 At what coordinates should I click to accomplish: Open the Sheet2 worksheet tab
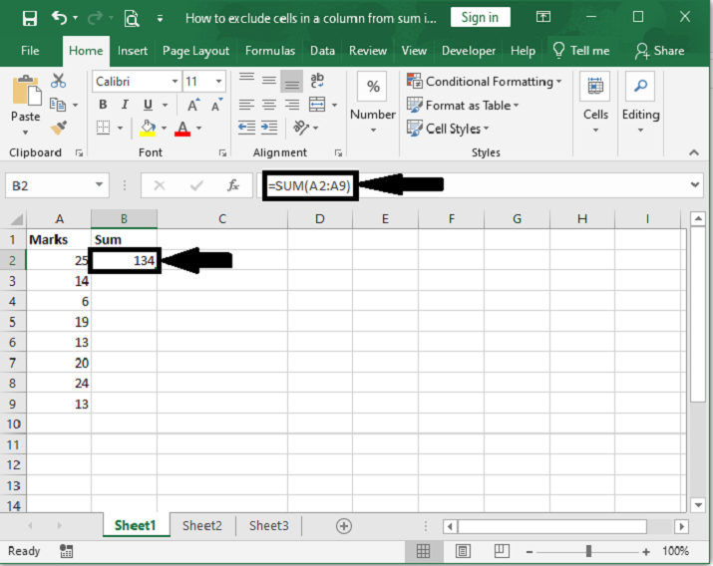point(201,525)
